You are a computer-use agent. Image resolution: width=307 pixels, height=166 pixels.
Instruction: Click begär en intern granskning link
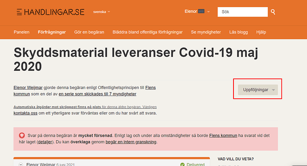pyautogui.click(x=131, y=142)
